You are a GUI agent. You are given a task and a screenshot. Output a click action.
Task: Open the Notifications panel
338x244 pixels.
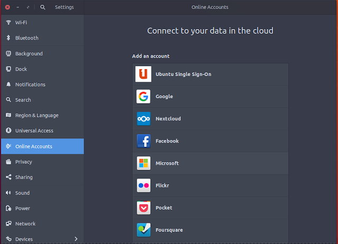coord(42,85)
